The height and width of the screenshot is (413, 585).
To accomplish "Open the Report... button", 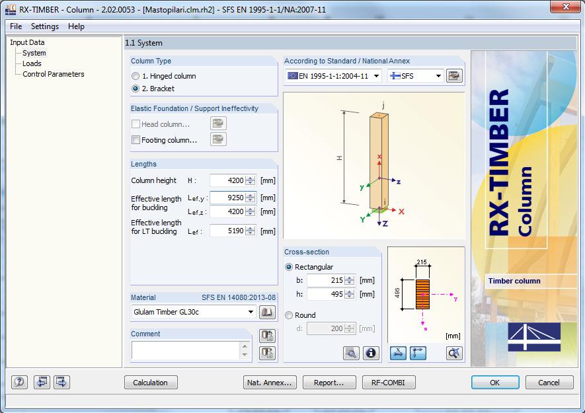I will 329,383.
